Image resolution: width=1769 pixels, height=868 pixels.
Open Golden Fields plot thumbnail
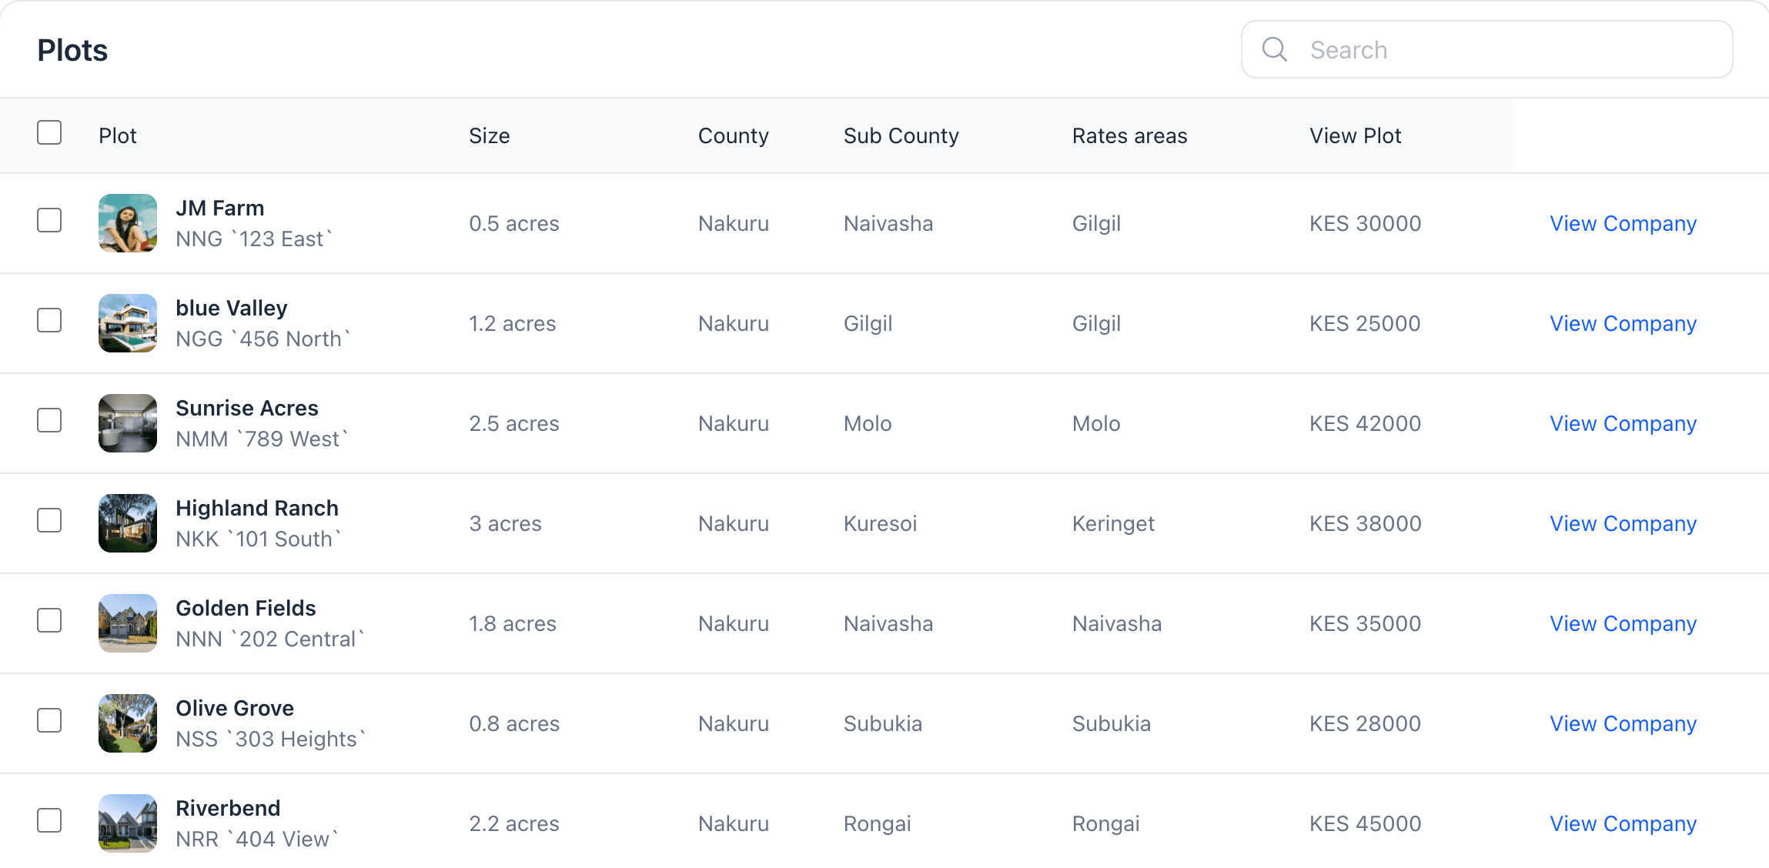pos(128,623)
